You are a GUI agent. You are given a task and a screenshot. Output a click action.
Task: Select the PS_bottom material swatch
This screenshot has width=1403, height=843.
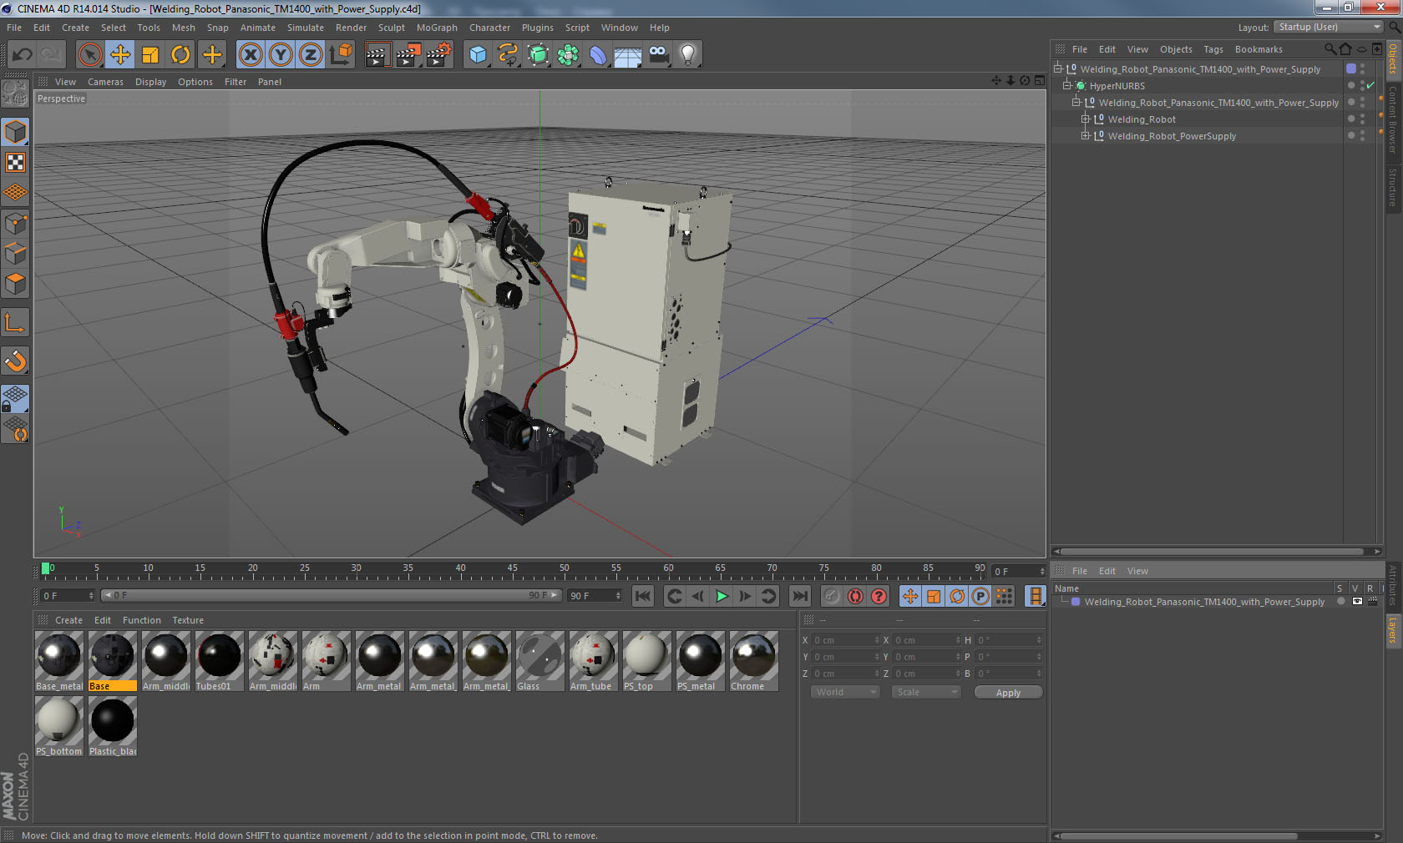[59, 726]
